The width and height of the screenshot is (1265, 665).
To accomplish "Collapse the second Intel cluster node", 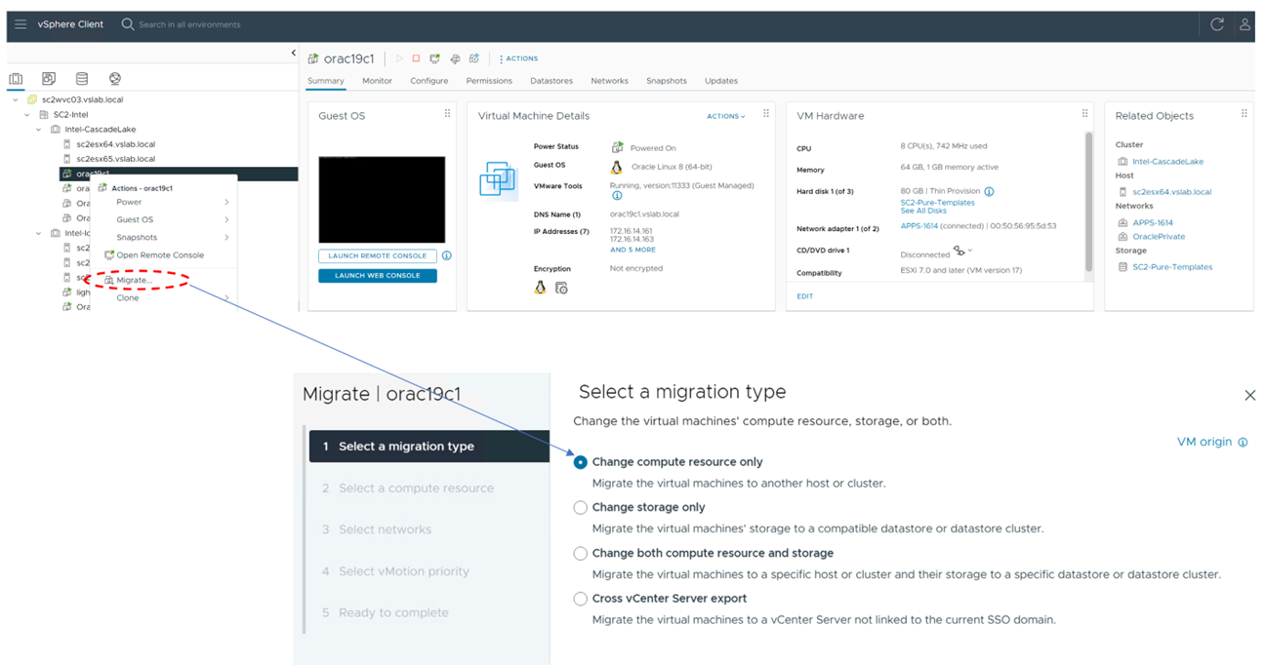I will click(39, 233).
